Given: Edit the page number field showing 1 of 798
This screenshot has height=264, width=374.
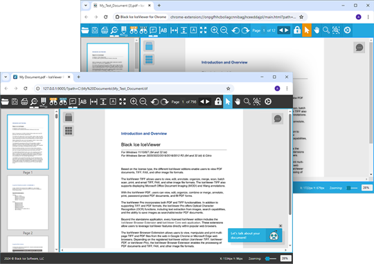Looking at the screenshot, I should (x=183, y=102).
